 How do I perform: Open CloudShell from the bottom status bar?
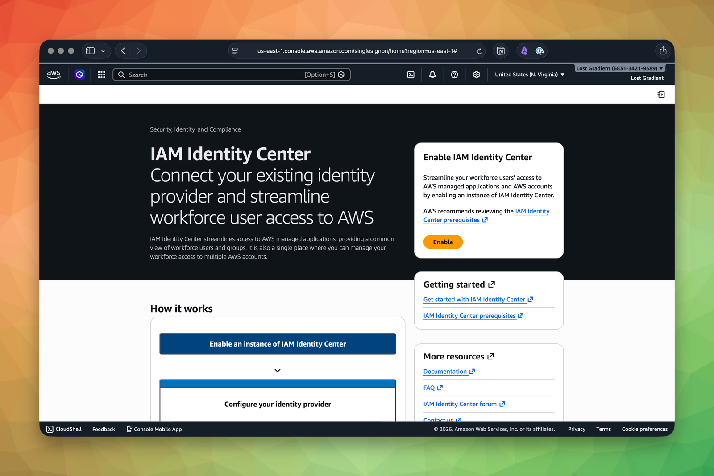[x=63, y=429]
